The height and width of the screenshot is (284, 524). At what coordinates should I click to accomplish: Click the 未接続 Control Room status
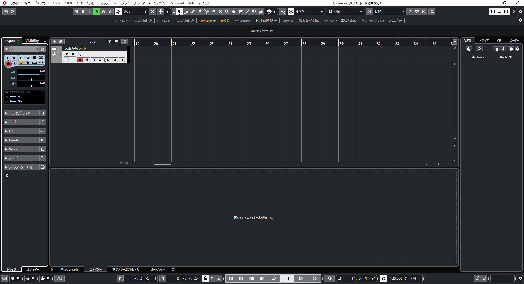click(x=225, y=20)
